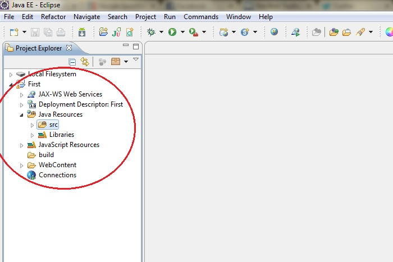Open the New Servlet dropdown arrow

point(255,32)
